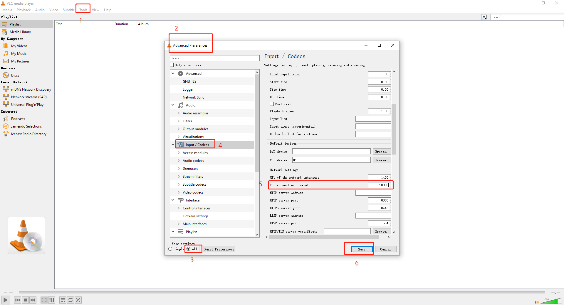The width and height of the screenshot is (564, 305).
Task: Select mDNS Network Discovery
Action: [x=31, y=89]
